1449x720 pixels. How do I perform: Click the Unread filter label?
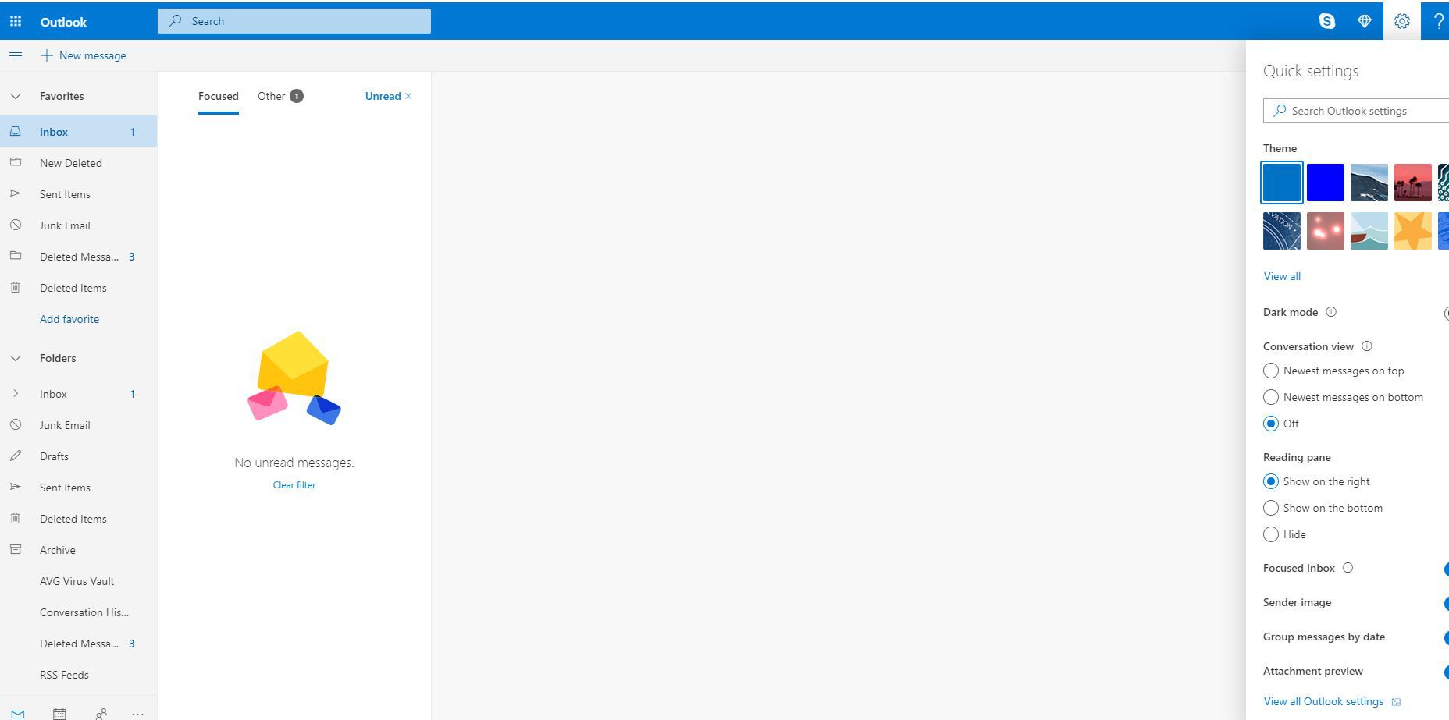point(383,96)
